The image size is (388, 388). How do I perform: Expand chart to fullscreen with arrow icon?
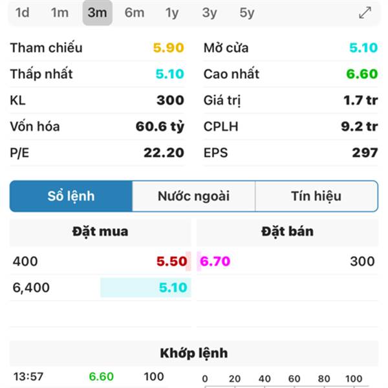point(365,13)
